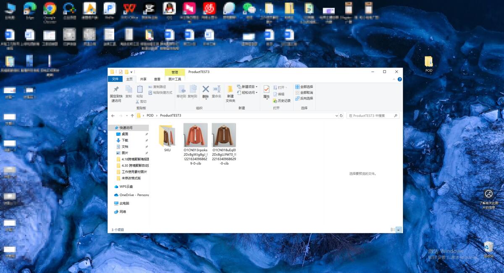Click the Pin to Quick access pushpin icon
This screenshot has height=273, width=504.
(116, 89)
